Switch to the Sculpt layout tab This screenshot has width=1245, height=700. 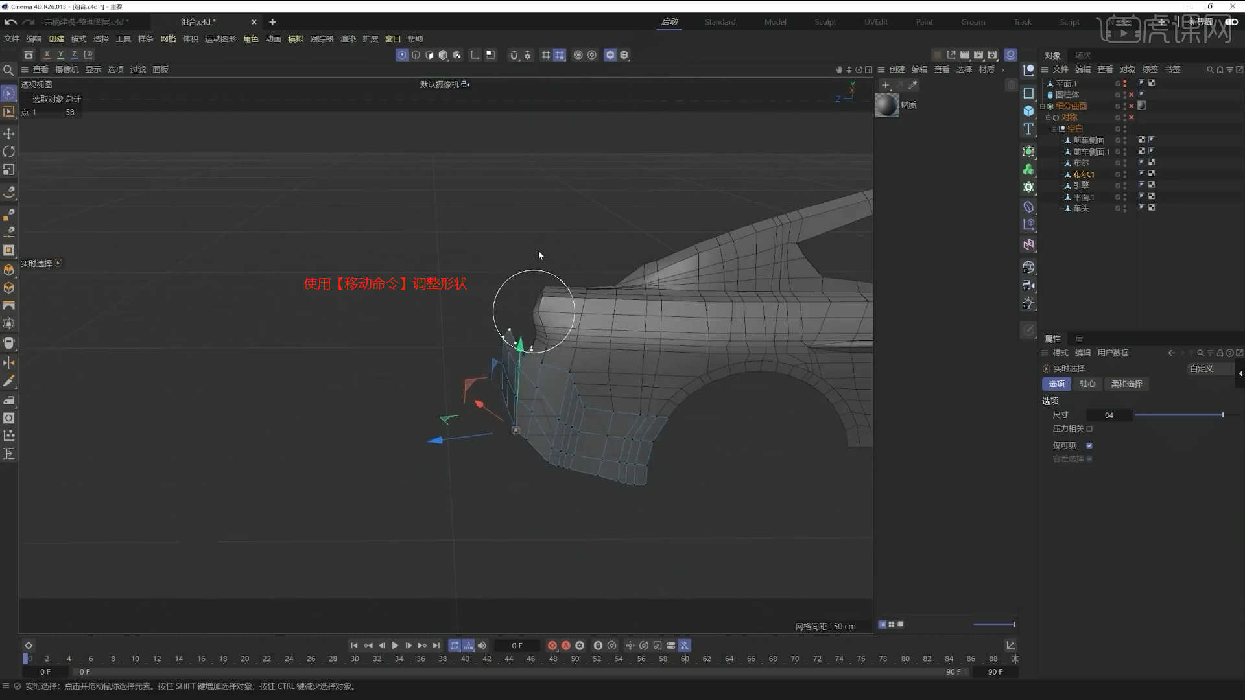825,22
